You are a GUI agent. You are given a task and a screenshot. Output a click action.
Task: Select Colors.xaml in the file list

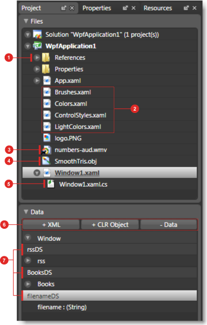[x=71, y=104]
